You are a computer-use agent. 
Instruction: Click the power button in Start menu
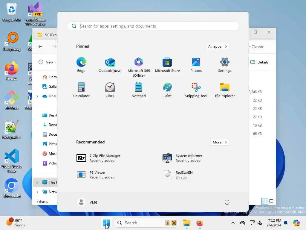(x=227, y=202)
